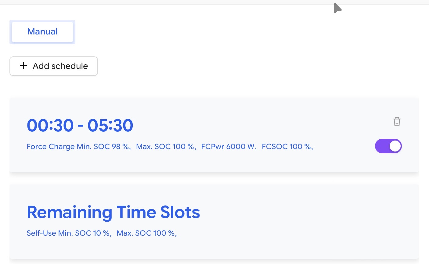Viewport: 429px width, 264px height.
Task: Click the plus icon in Add schedule
Action: [x=23, y=66]
